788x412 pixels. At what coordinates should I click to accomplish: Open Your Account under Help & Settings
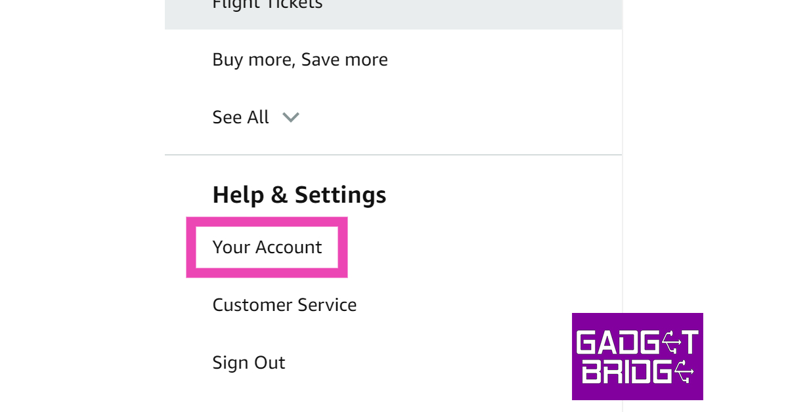tap(267, 247)
